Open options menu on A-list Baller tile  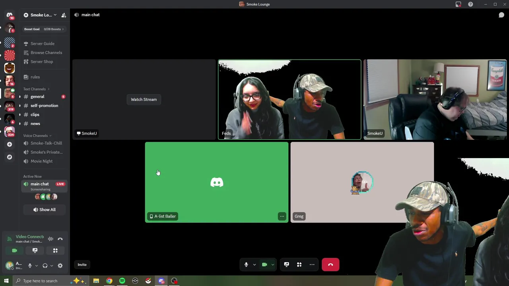(x=282, y=216)
